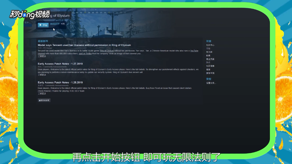292x164 pixels.
Task: Open the 撰写评测 link in the sidebar
Action: click(x=210, y=73)
